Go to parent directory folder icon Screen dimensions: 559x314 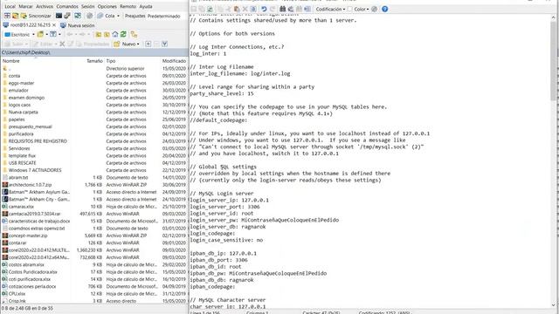point(99,35)
